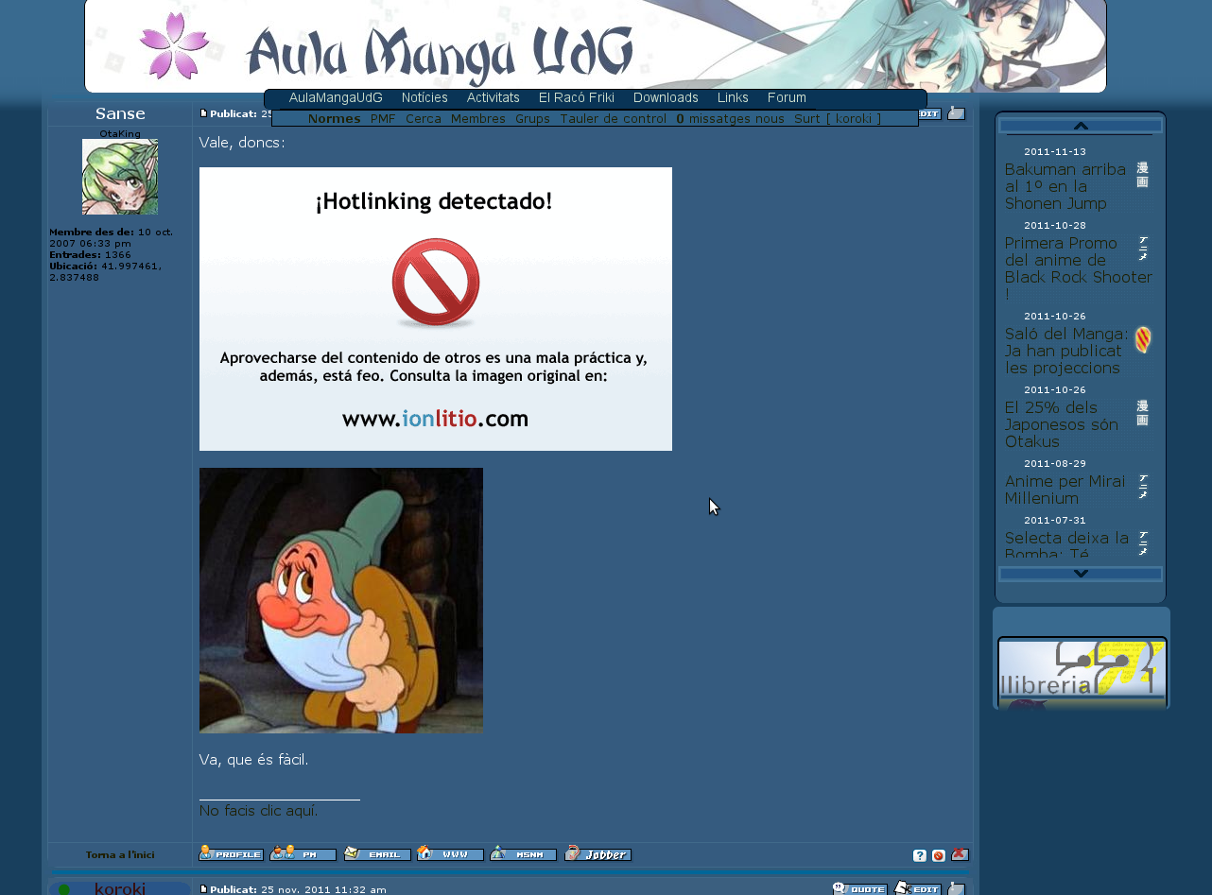Viewport: 1212px width, 895px height.
Task: Open El 25% dels Japonesos headline
Action: point(1062,424)
